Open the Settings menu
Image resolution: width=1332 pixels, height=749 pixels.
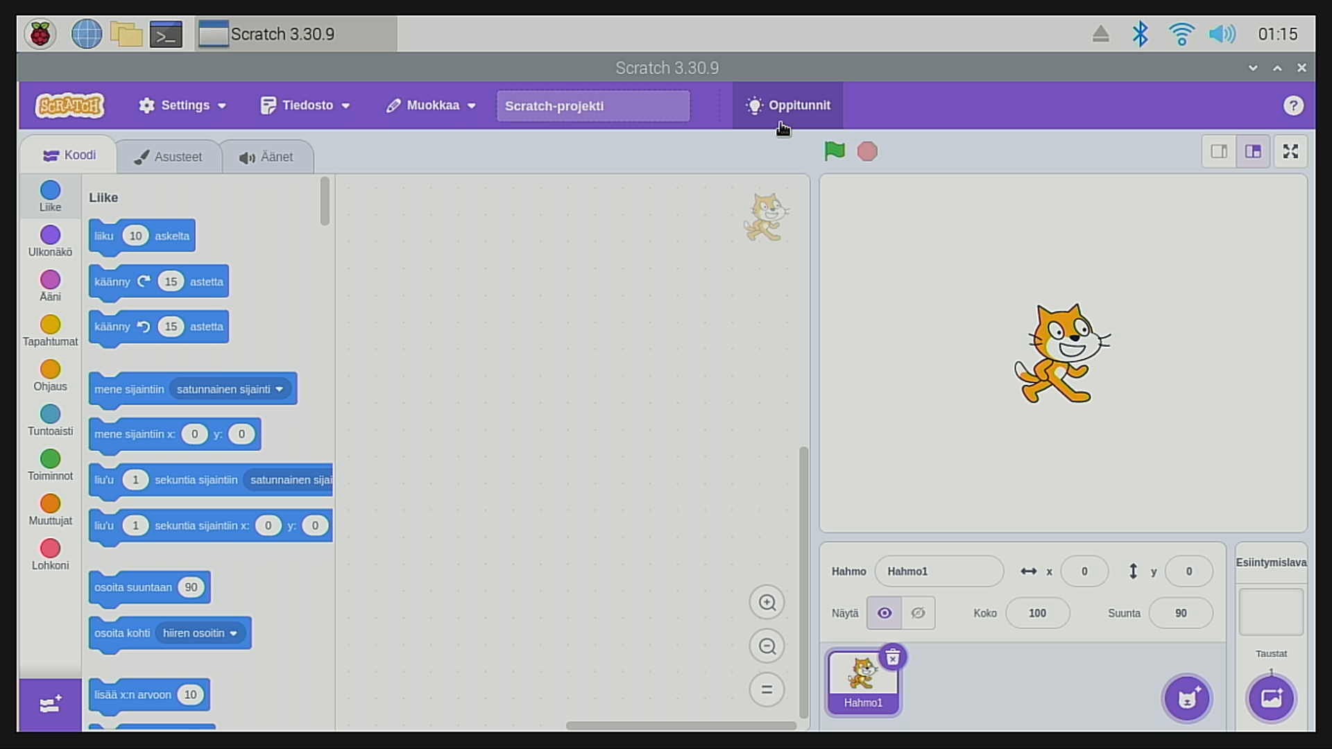(x=182, y=105)
